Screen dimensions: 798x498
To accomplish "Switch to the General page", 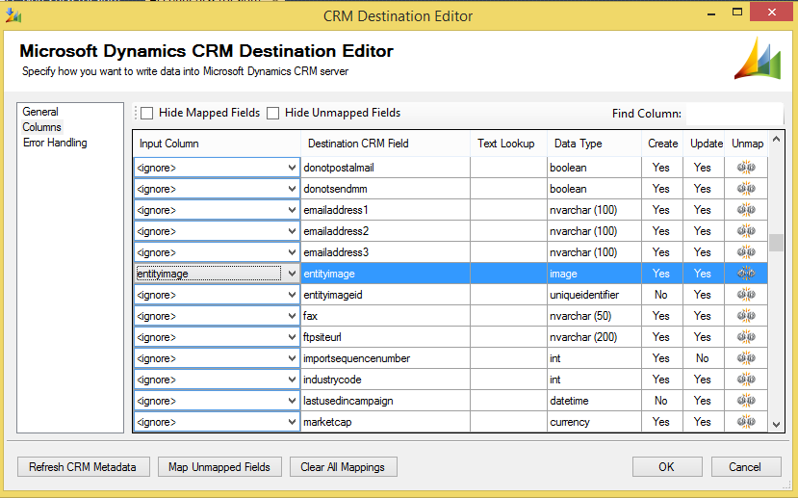I will pos(40,112).
